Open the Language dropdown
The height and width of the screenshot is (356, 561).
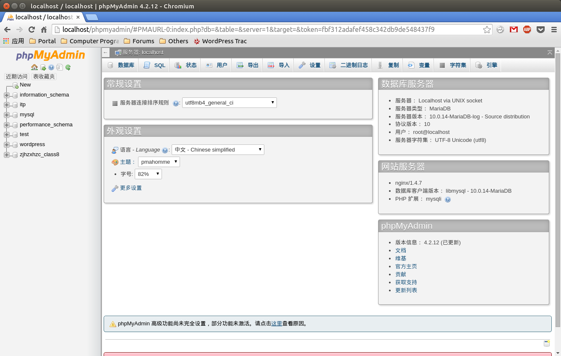pyautogui.click(x=218, y=149)
